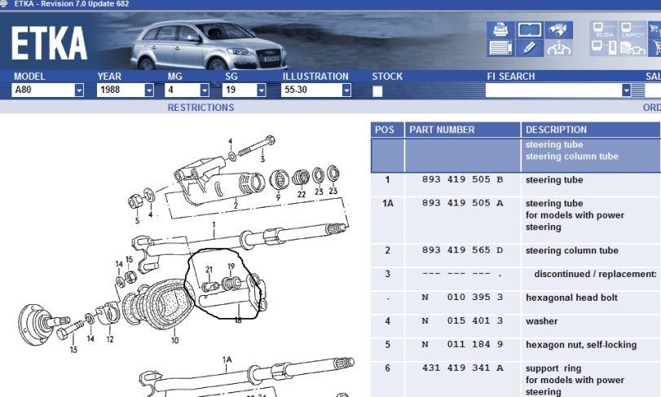
Task: Click position 1A in POS column
Action: (x=387, y=203)
